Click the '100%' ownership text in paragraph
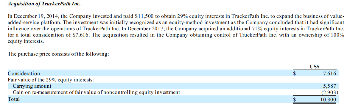The image size is (350, 107). point(338,35)
